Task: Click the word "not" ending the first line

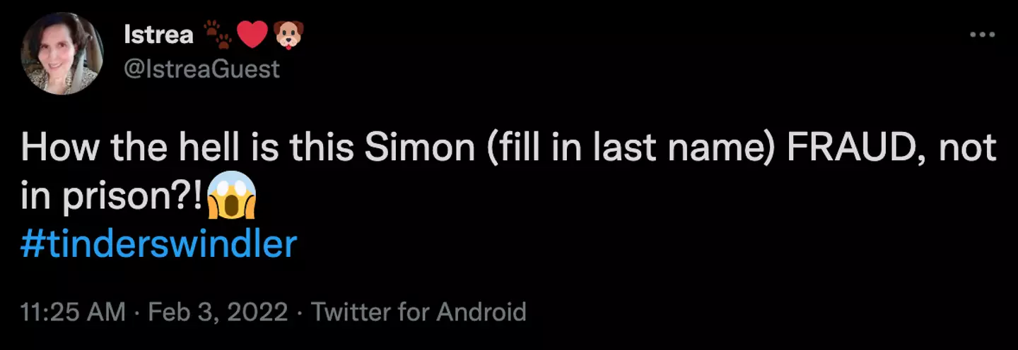Action: coord(970,150)
